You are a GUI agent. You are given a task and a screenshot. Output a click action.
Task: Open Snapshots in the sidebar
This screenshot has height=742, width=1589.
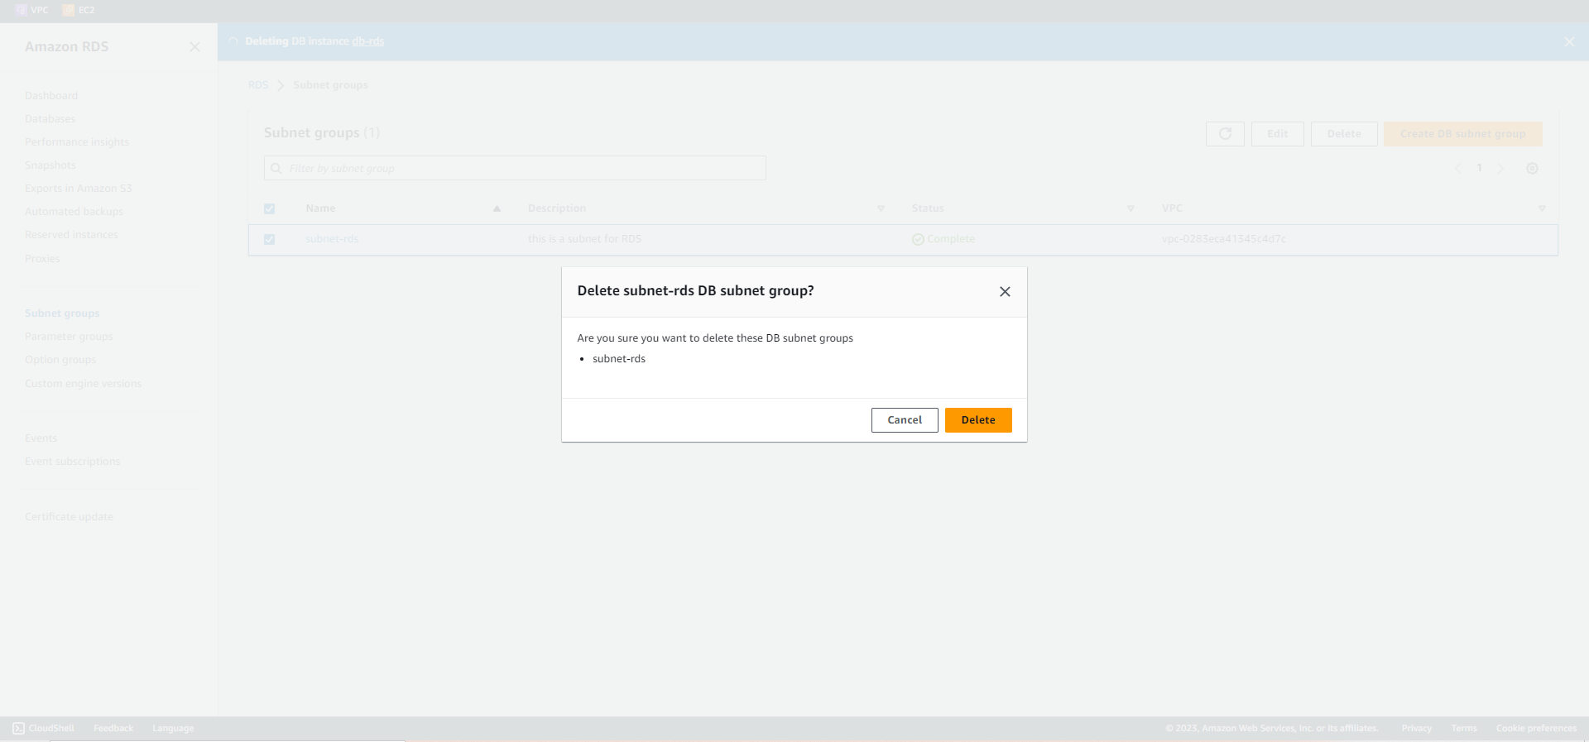tap(50, 165)
